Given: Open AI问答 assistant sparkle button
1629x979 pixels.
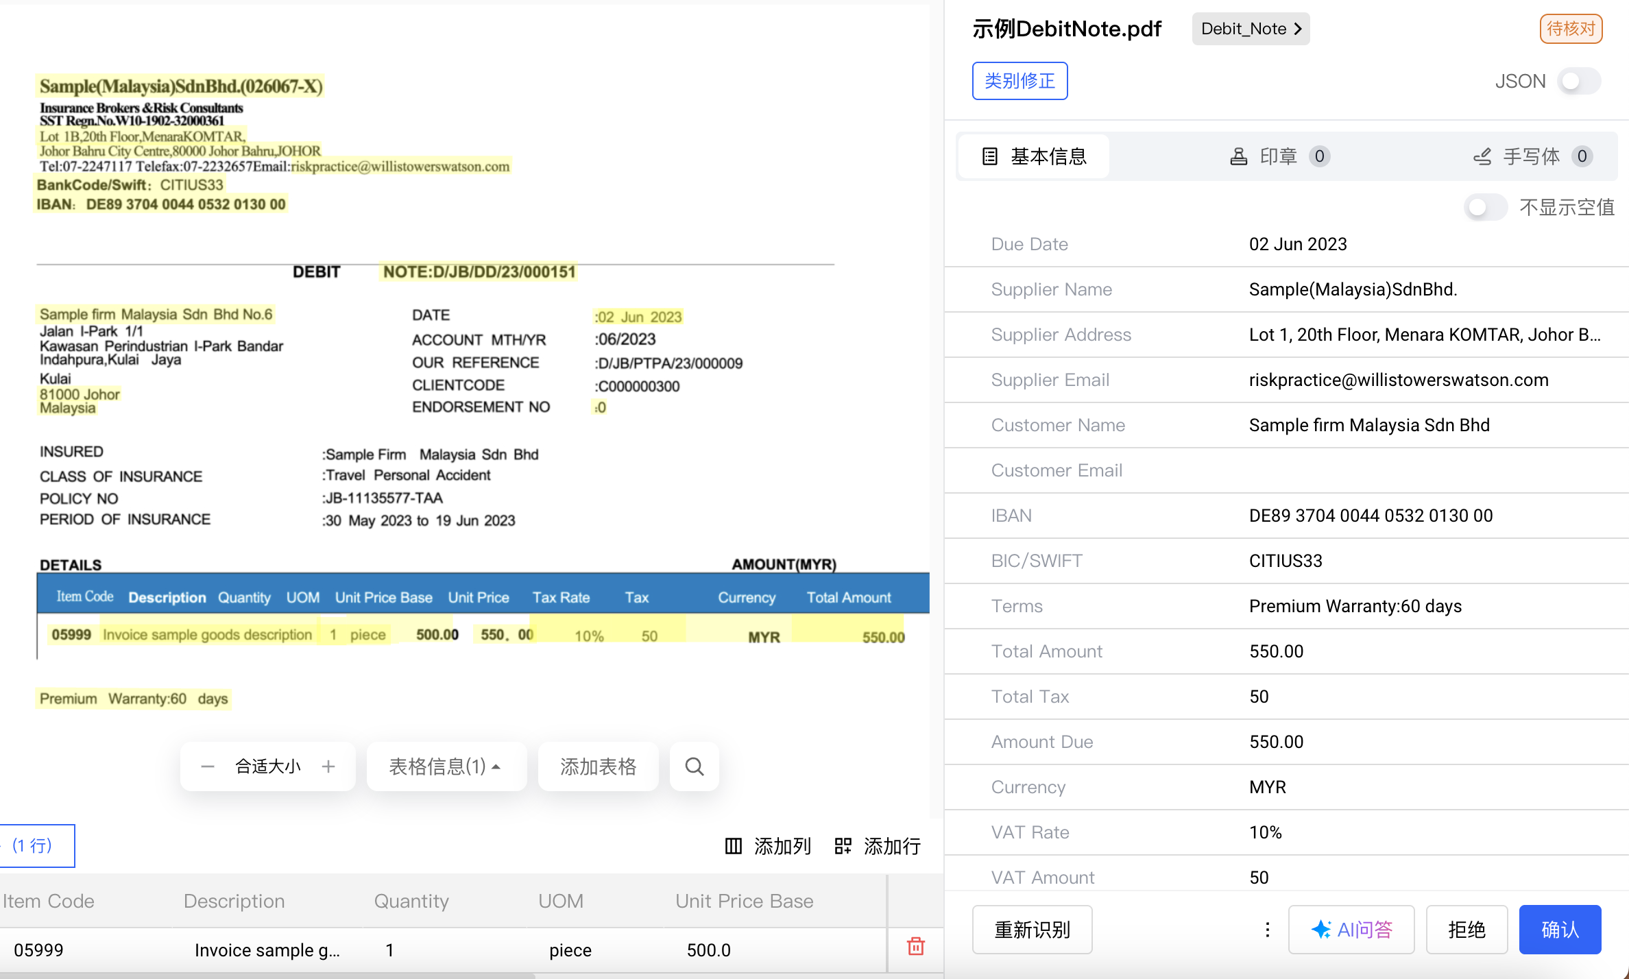Looking at the screenshot, I should click(1351, 930).
